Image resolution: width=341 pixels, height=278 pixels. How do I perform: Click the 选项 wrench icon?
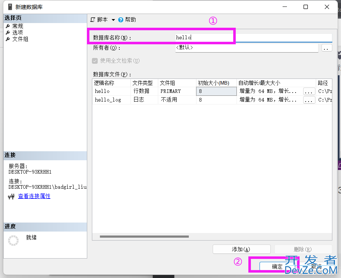[x=8, y=32]
